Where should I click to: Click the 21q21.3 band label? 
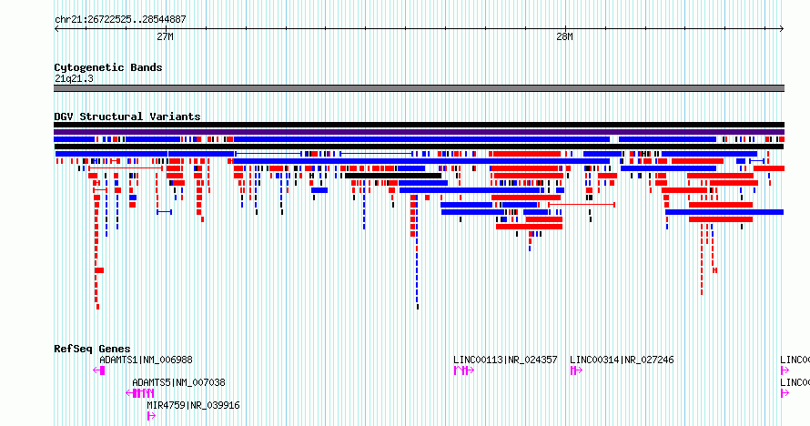(x=74, y=79)
